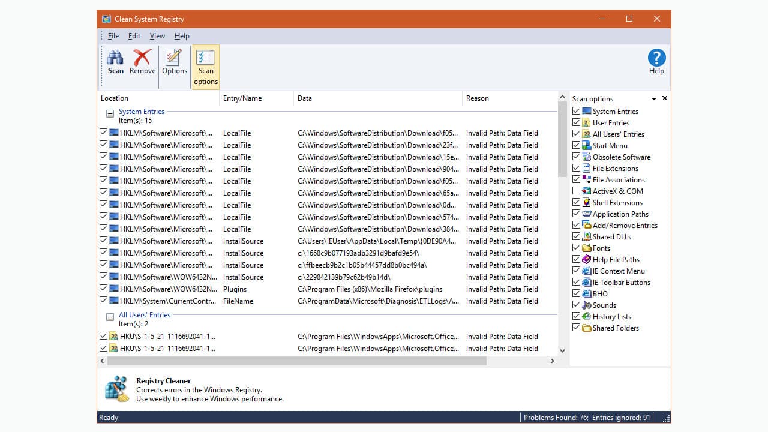Open the View menu
The image size is (768, 432).
pos(157,35)
